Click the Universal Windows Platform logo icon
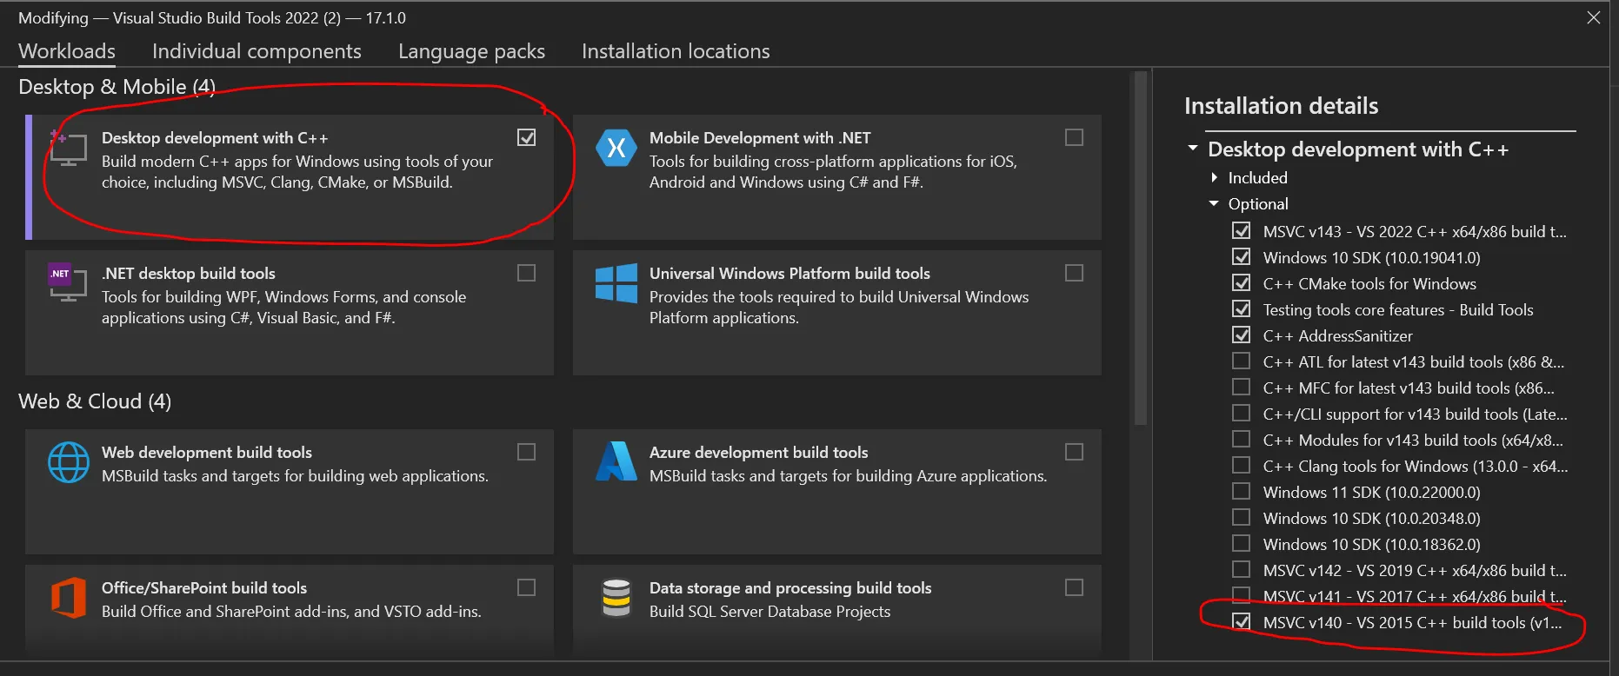The width and height of the screenshot is (1619, 676). point(616,283)
